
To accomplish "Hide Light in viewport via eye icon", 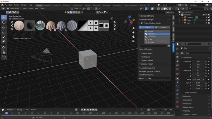I will coord(206,23).
